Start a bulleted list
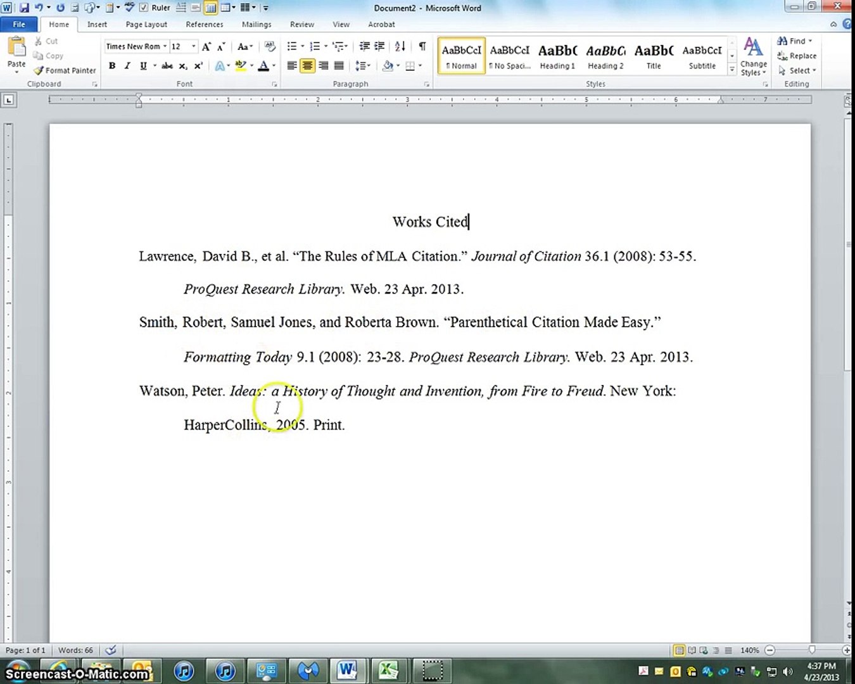Viewport: 855px width, 684px height. click(291, 46)
